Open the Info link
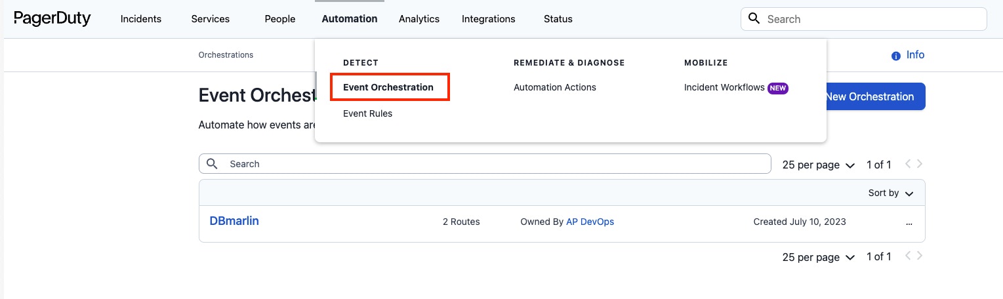The image size is (1003, 299). tap(915, 55)
